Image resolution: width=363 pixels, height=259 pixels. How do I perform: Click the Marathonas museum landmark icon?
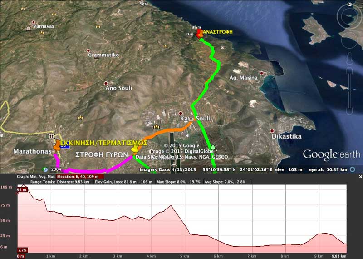52,136
